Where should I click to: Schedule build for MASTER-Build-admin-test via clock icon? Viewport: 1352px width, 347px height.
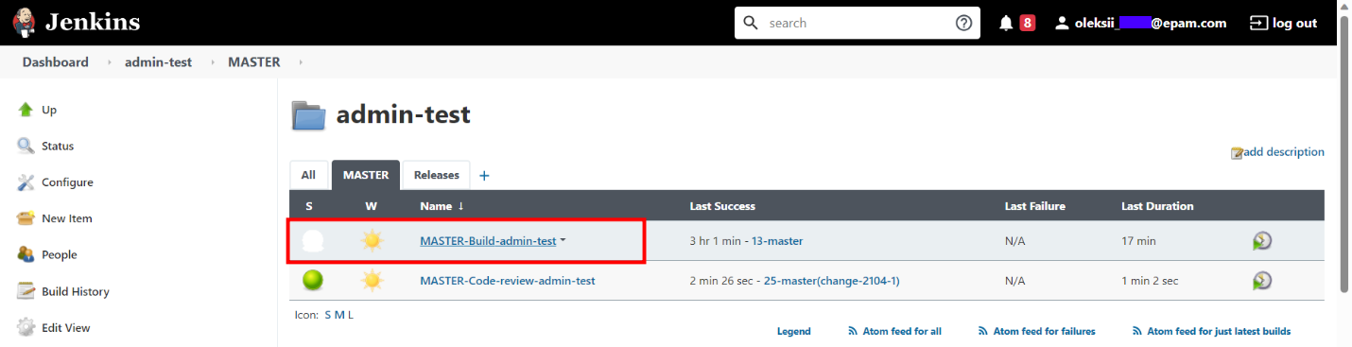coord(1262,241)
